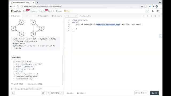171x96 pixels.
Task: Click graph node 5 in example image
Action: point(41,28)
